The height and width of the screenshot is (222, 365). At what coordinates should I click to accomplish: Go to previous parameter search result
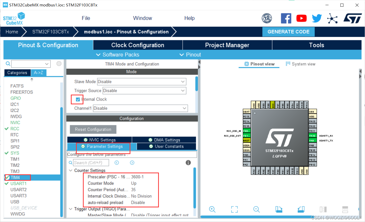117,163
